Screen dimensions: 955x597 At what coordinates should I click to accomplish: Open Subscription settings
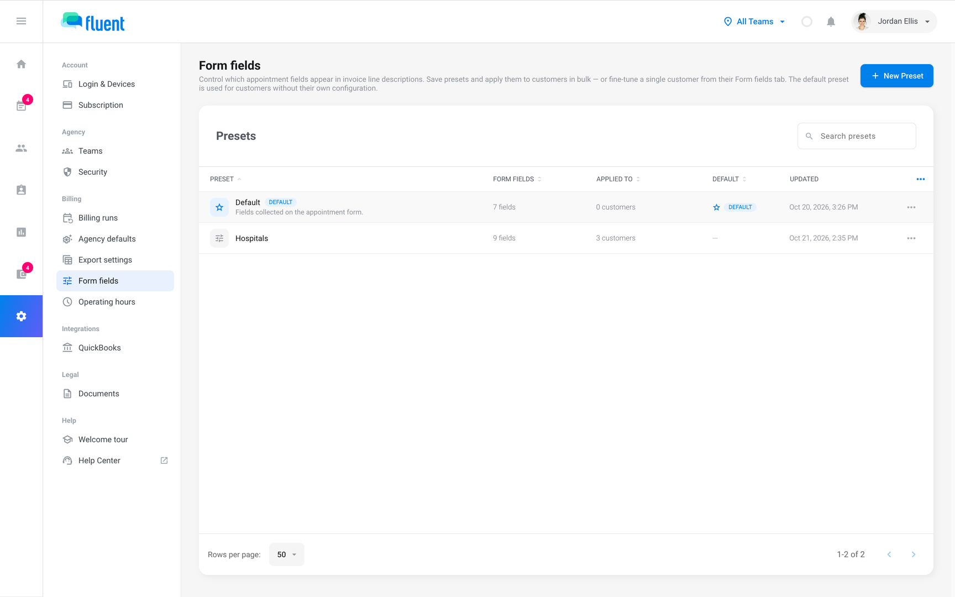[x=115, y=105]
